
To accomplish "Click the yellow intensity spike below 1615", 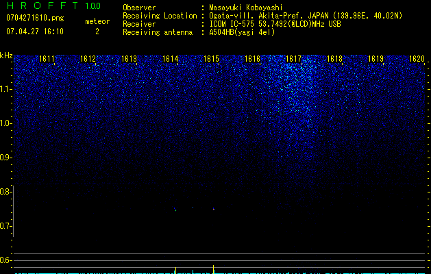I will tap(214, 269).
